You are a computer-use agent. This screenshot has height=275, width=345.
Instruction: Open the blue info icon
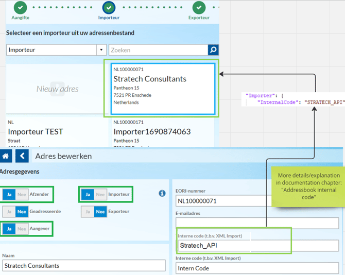(x=162, y=194)
